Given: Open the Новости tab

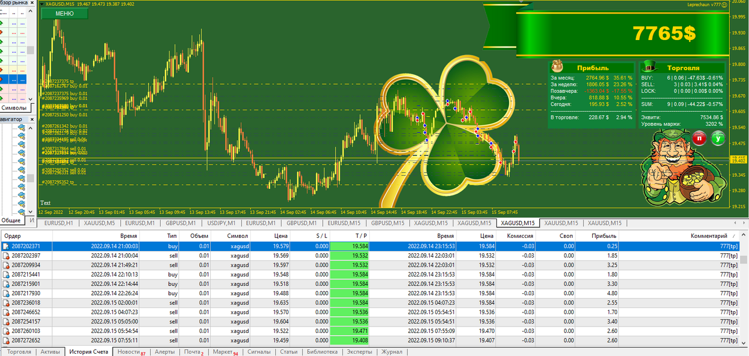Looking at the screenshot, I should click(x=131, y=352).
